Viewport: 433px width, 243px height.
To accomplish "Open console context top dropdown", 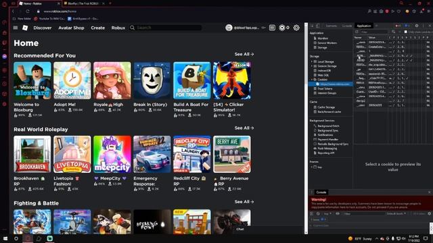I will click(x=327, y=213).
